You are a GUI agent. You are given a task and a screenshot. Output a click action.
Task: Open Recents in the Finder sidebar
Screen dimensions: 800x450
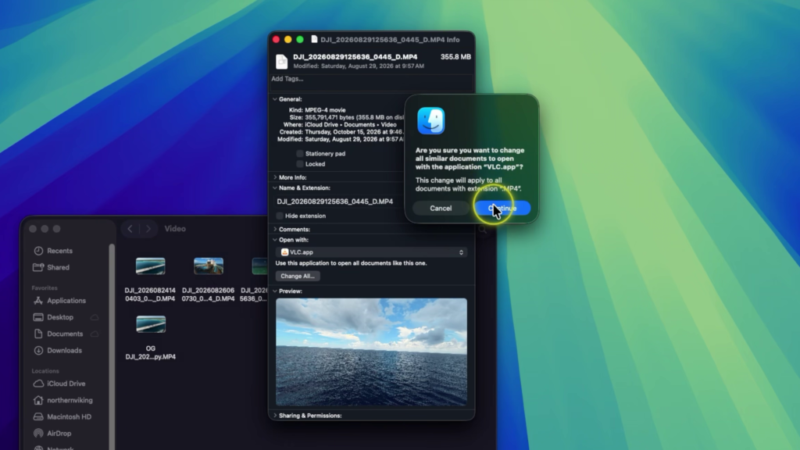pyautogui.click(x=54, y=251)
